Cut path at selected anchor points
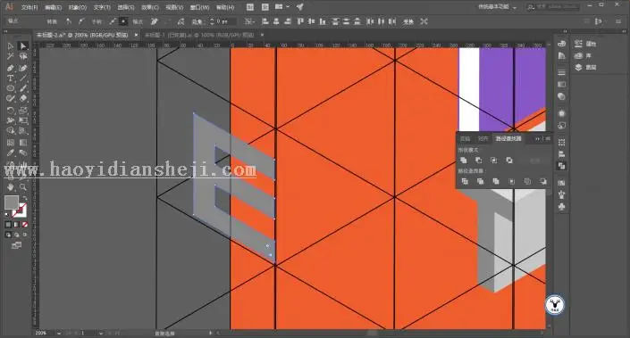Screen dimensions: 630x338 [x=181, y=21]
